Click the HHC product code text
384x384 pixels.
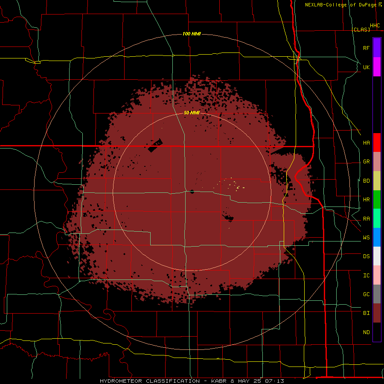point(375,26)
